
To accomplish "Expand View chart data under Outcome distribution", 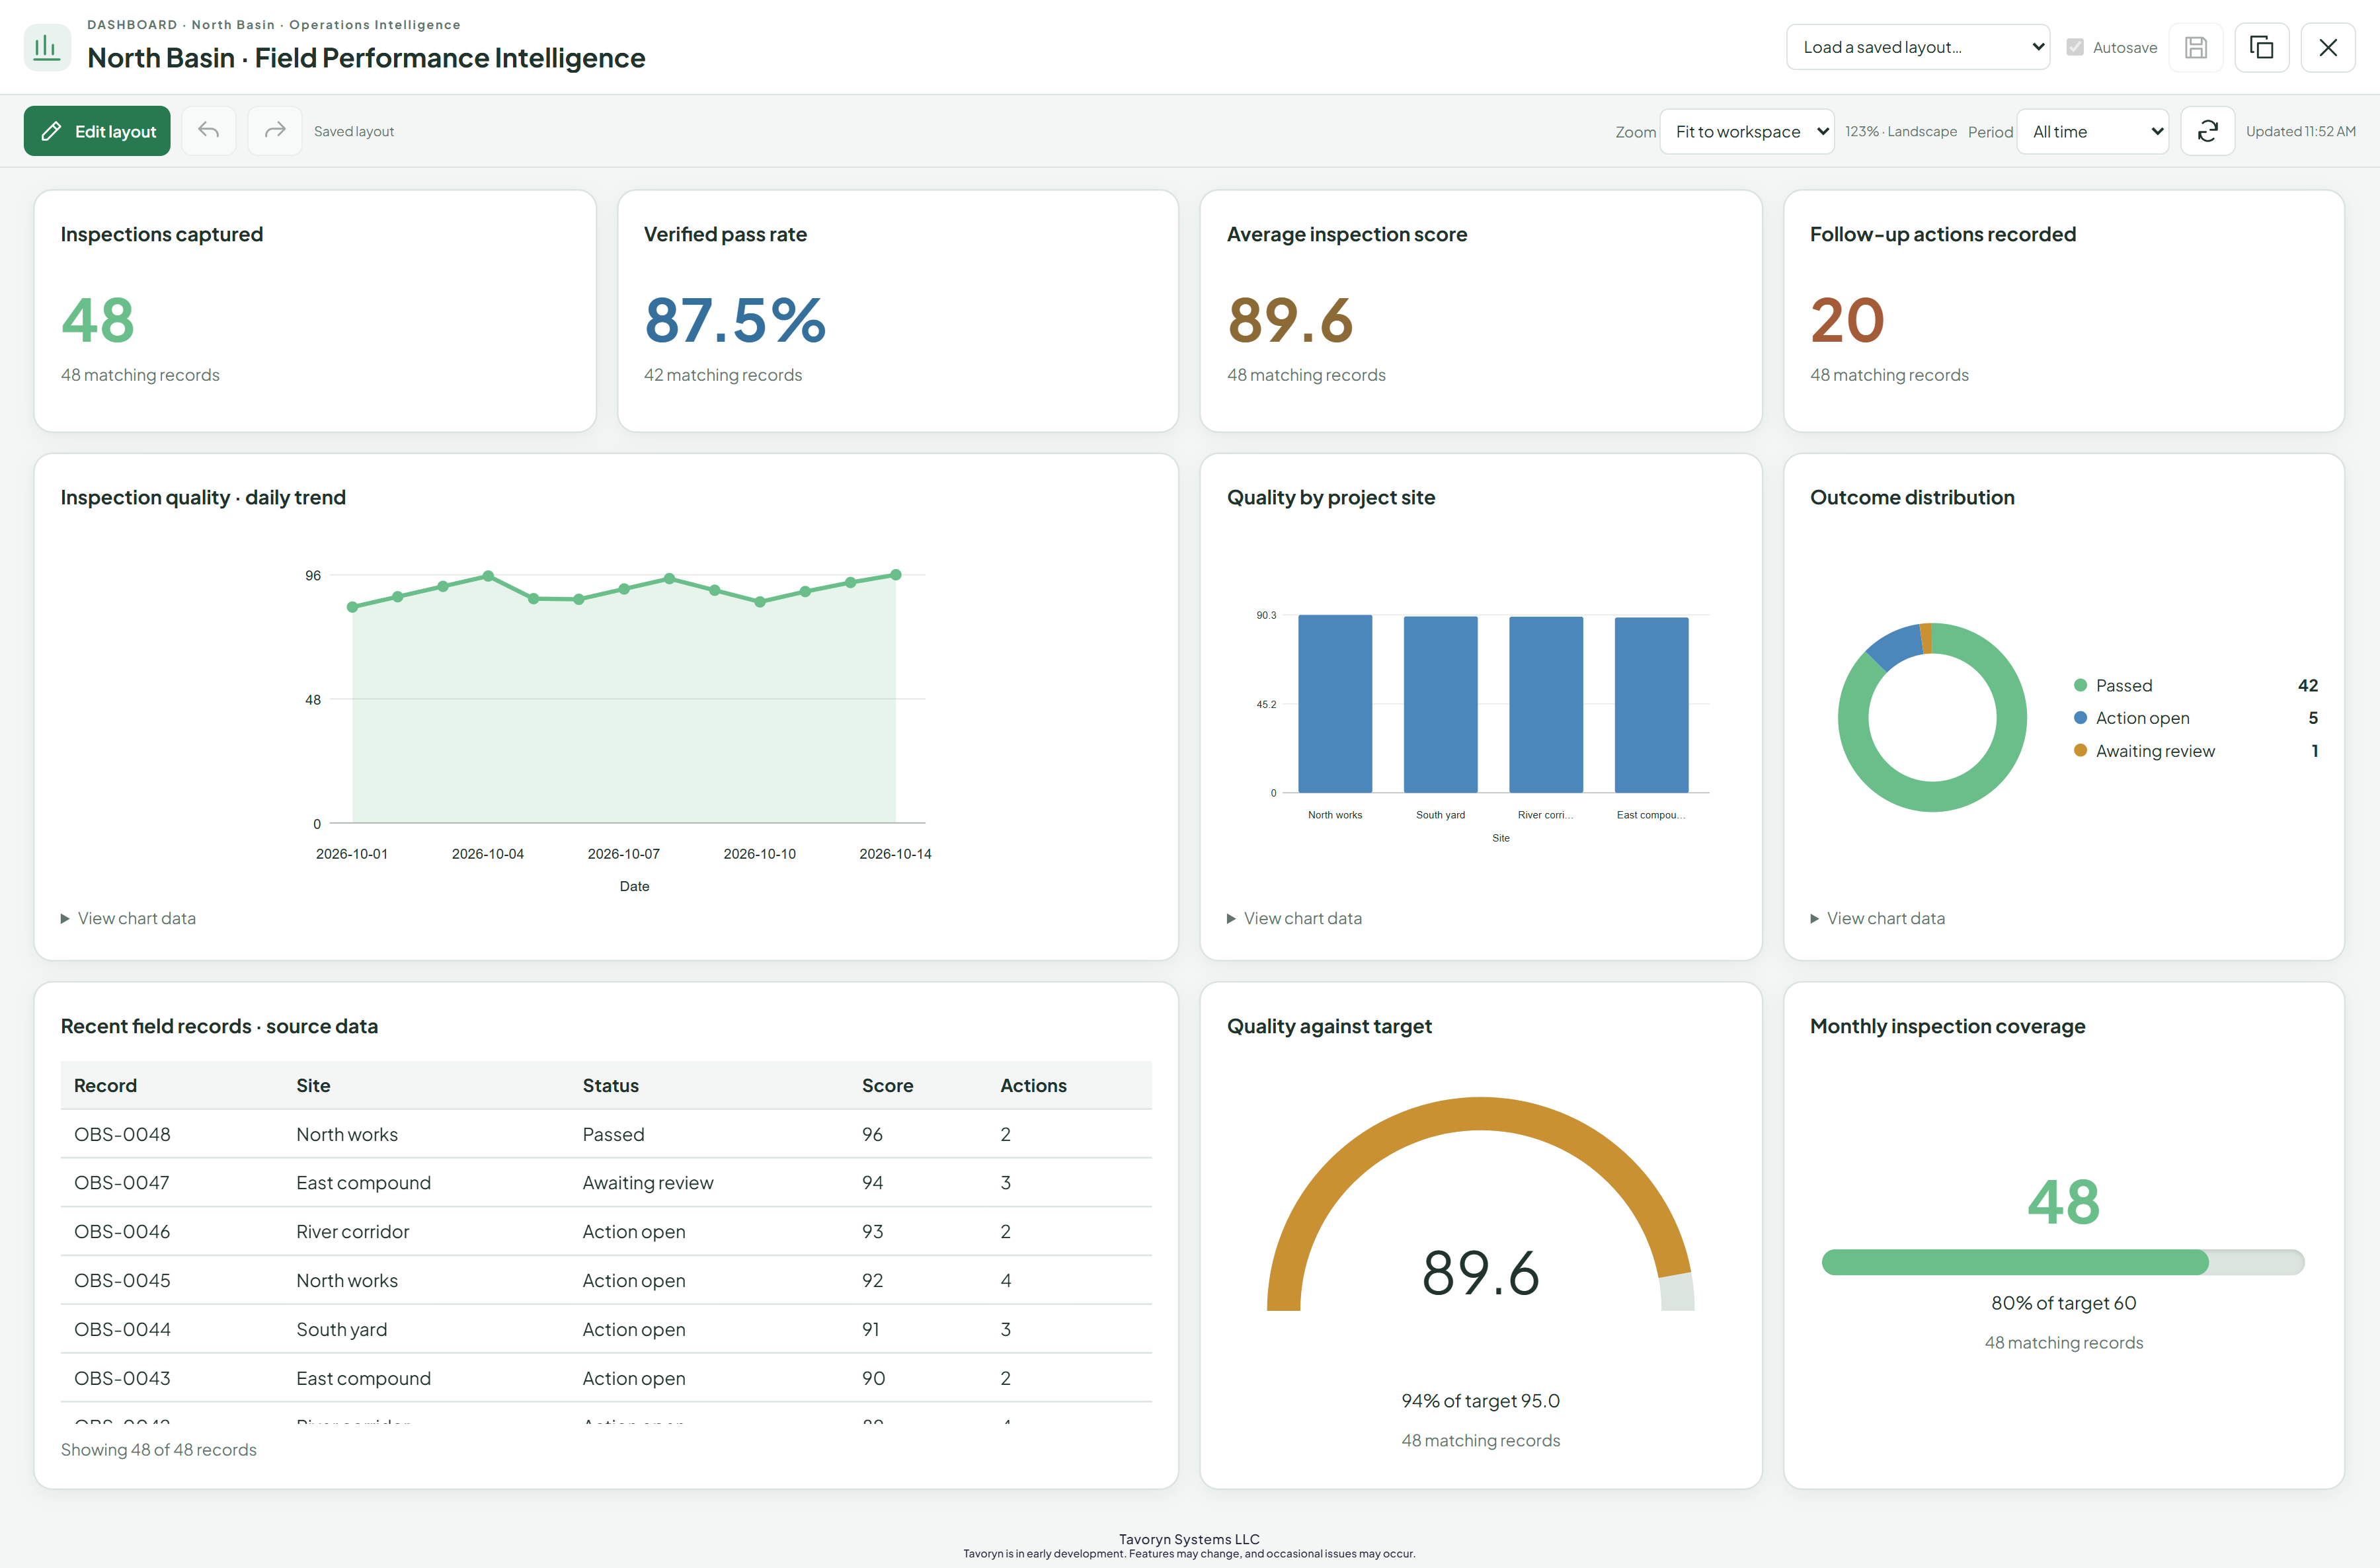I will [x=1877, y=918].
